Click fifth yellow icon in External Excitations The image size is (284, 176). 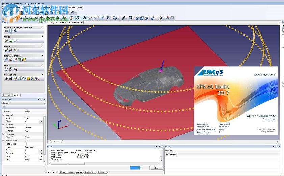24,60
